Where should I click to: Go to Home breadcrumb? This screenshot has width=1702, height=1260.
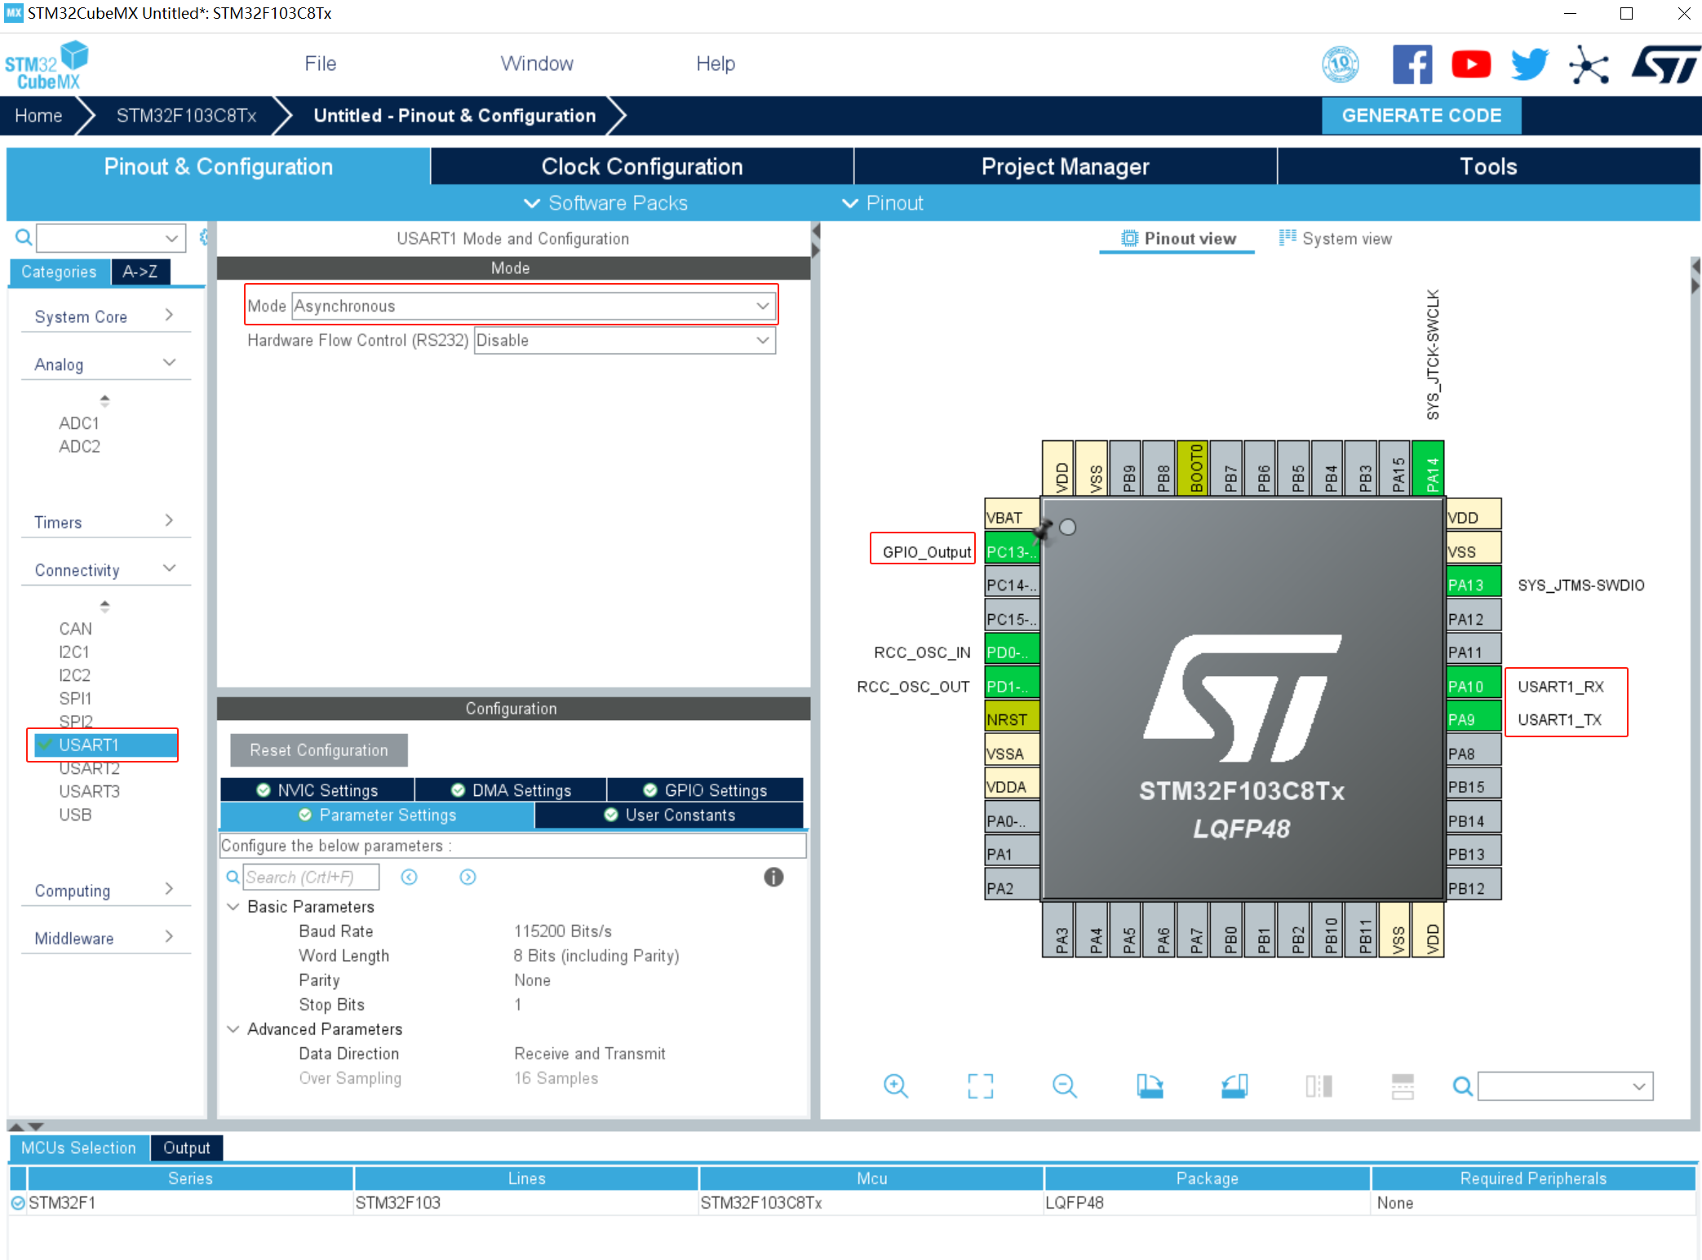click(x=38, y=116)
